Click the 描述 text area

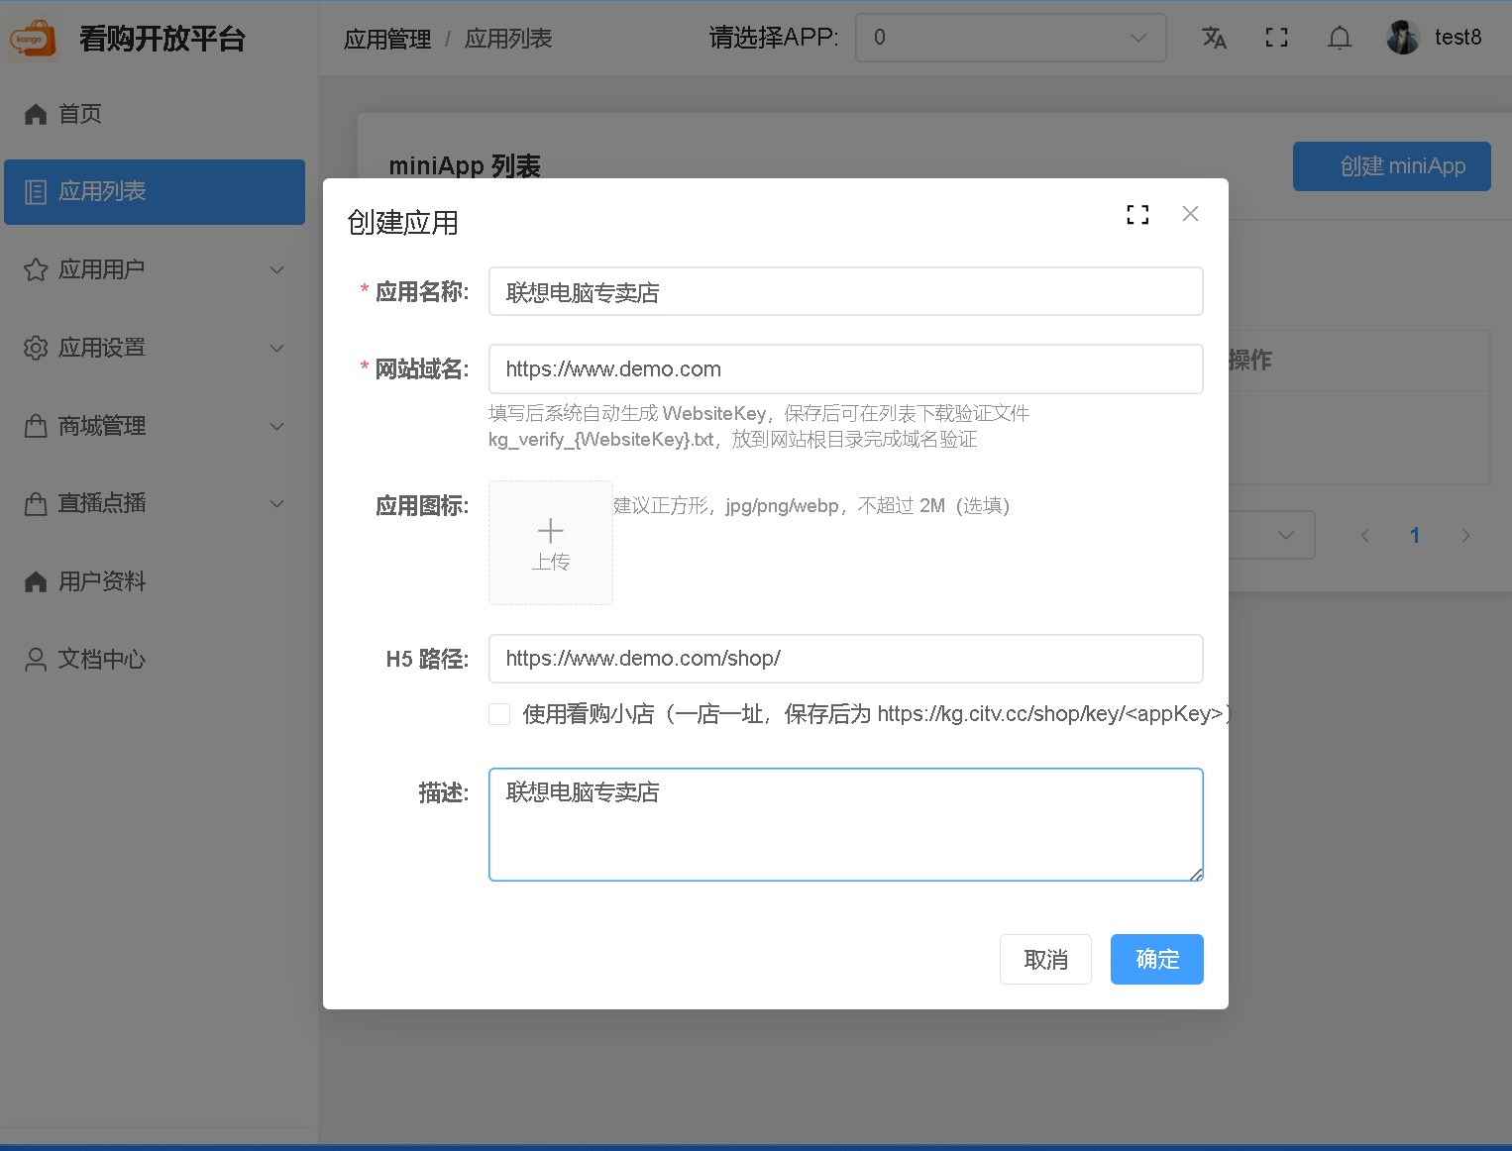point(846,824)
